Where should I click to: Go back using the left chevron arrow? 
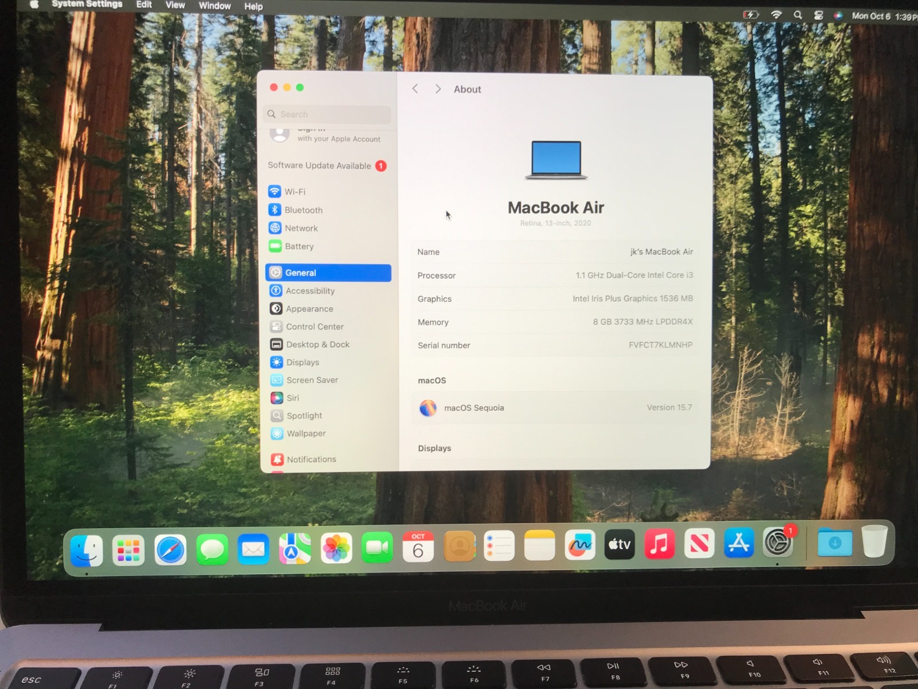click(x=415, y=89)
